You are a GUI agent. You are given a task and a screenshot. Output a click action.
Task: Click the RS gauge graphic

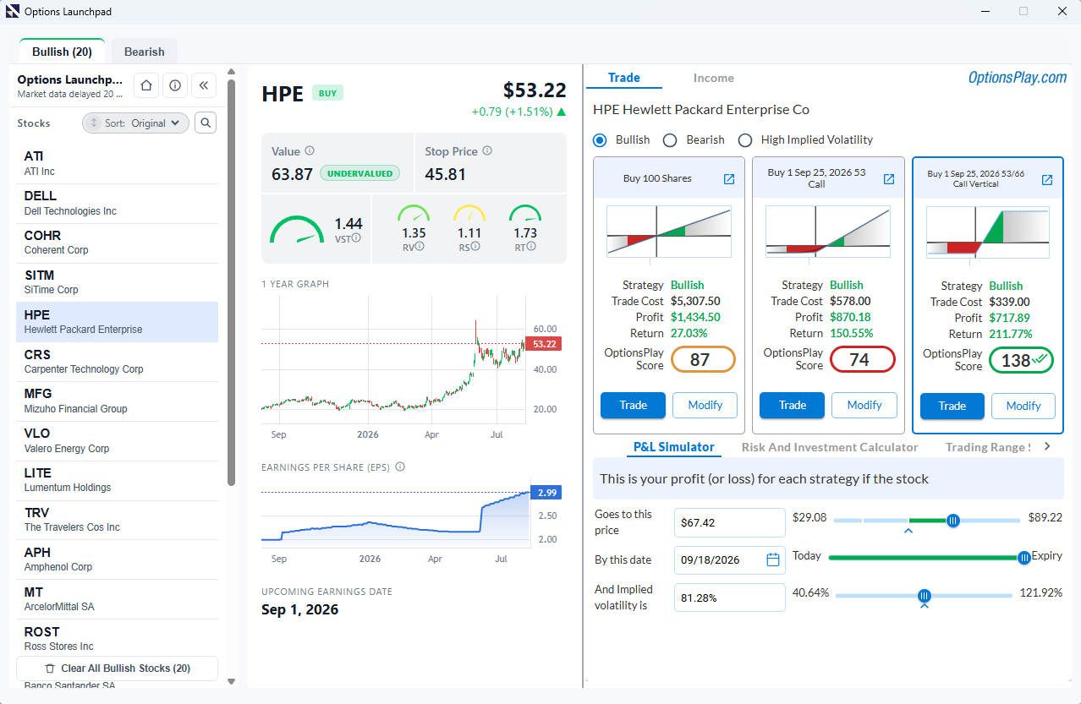tap(469, 214)
